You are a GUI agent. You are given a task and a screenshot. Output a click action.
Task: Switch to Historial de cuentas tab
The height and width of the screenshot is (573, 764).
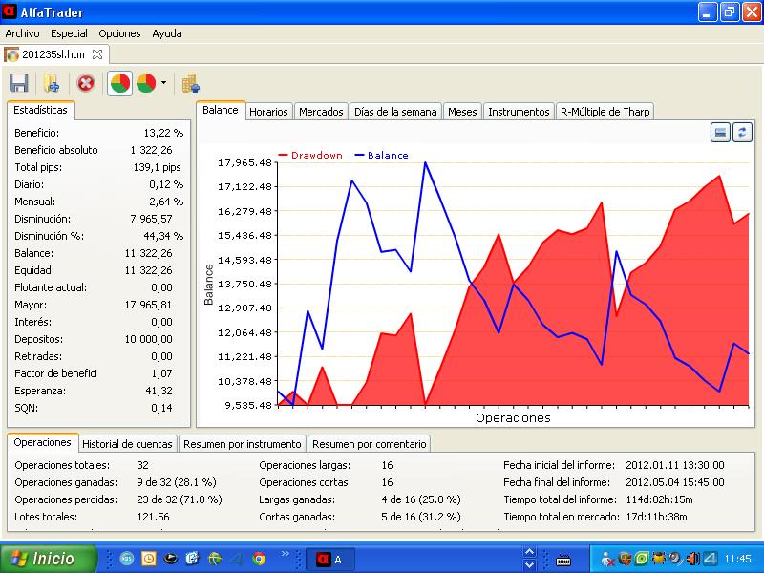pyautogui.click(x=127, y=444)
